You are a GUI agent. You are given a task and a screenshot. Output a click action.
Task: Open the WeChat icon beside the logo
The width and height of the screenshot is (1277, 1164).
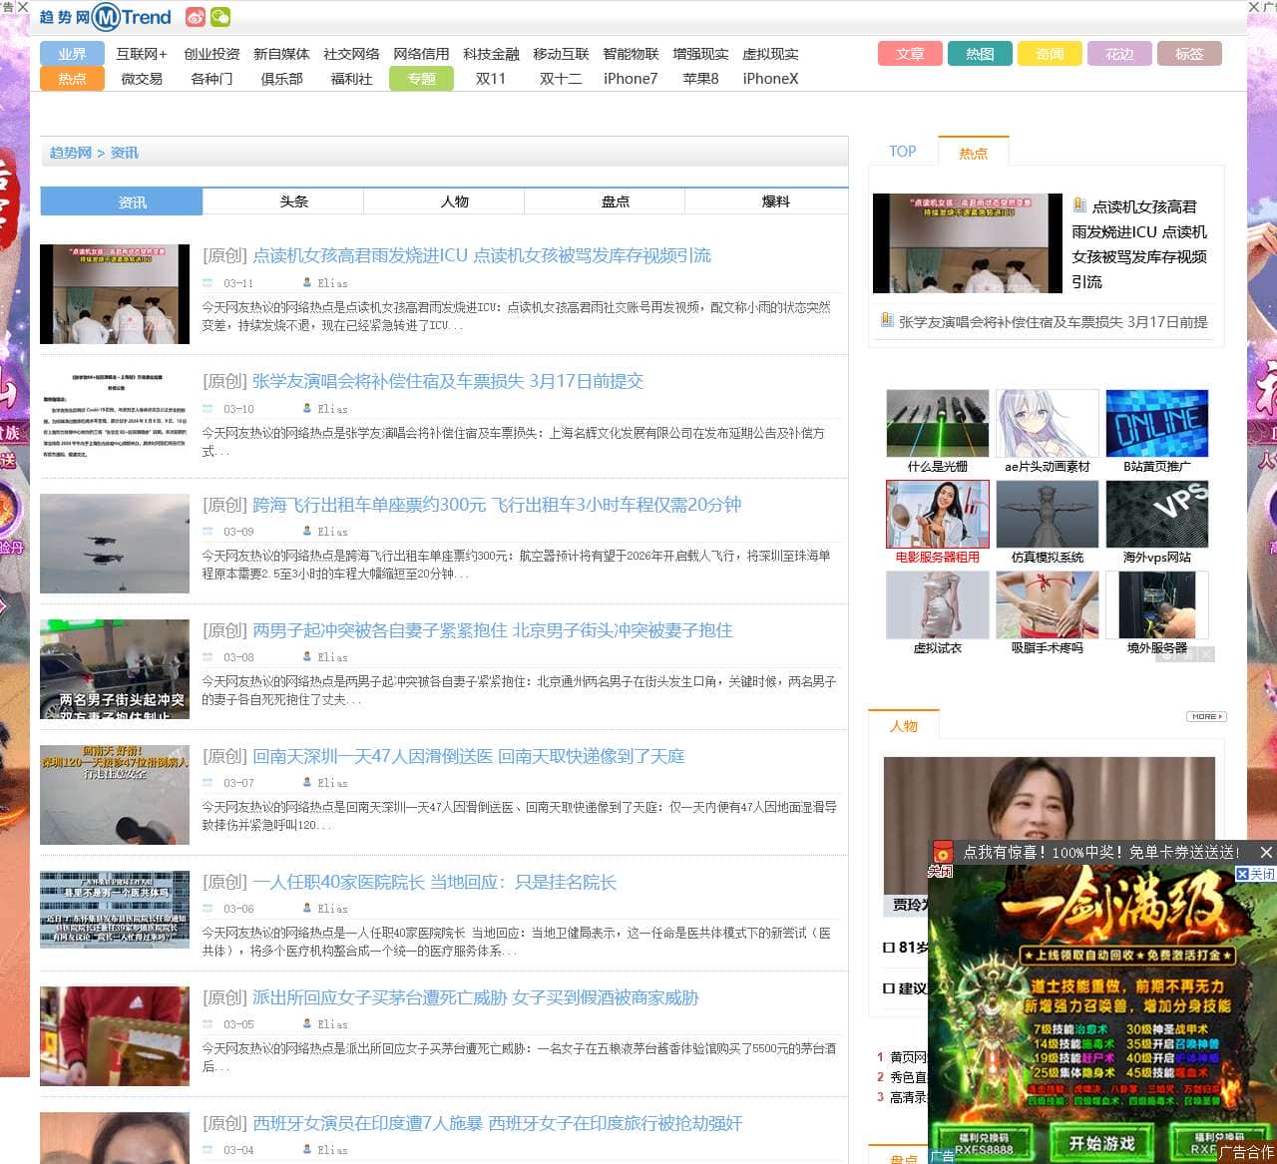pos(219,17)
